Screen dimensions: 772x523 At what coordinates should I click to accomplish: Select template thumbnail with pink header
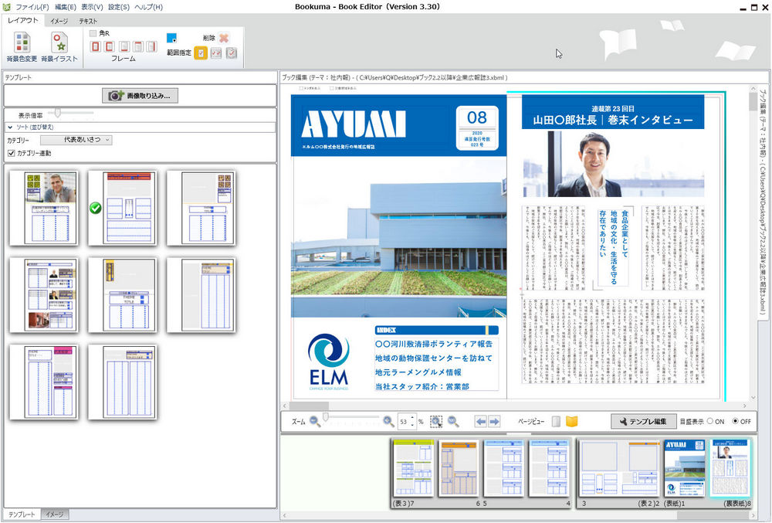(44, 382)
